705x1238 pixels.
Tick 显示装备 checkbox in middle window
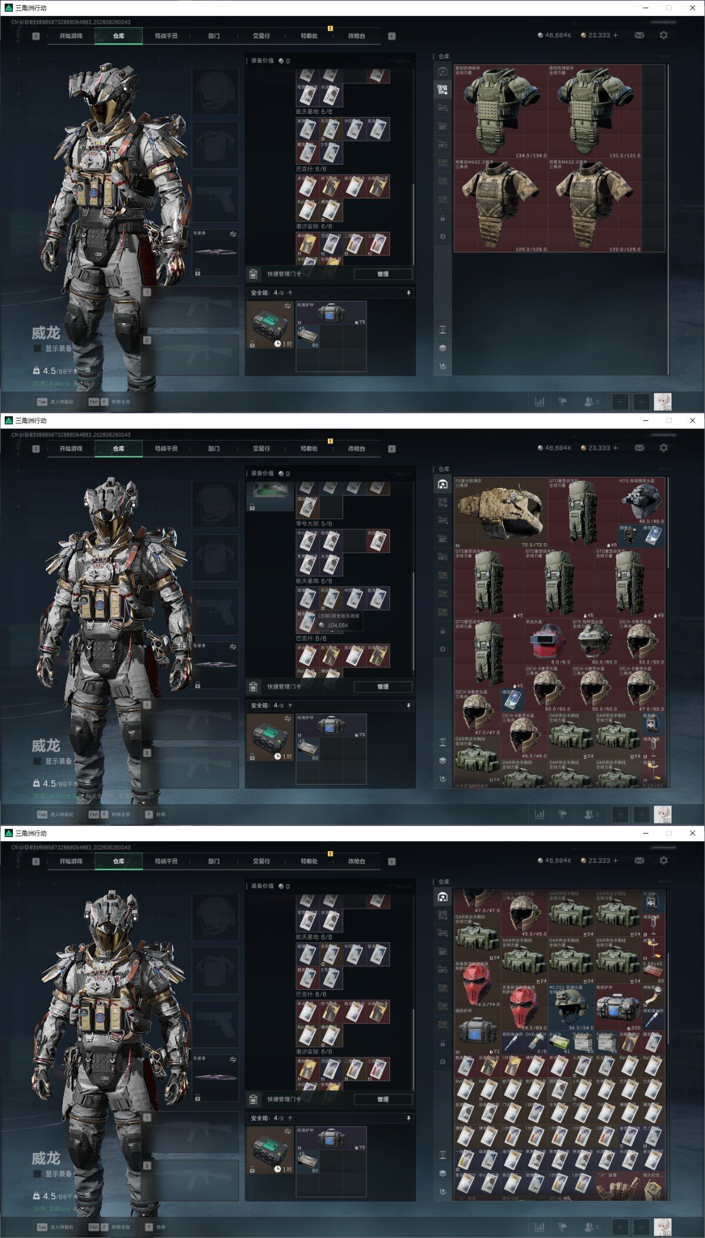(x=38, y=761)
